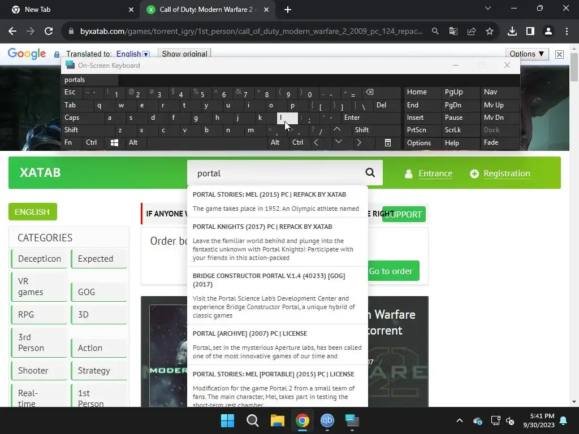This screenshot has width=579, height=434.
Task: Click the Show original button
Action: pyautogui.click(x=184, y=54)
